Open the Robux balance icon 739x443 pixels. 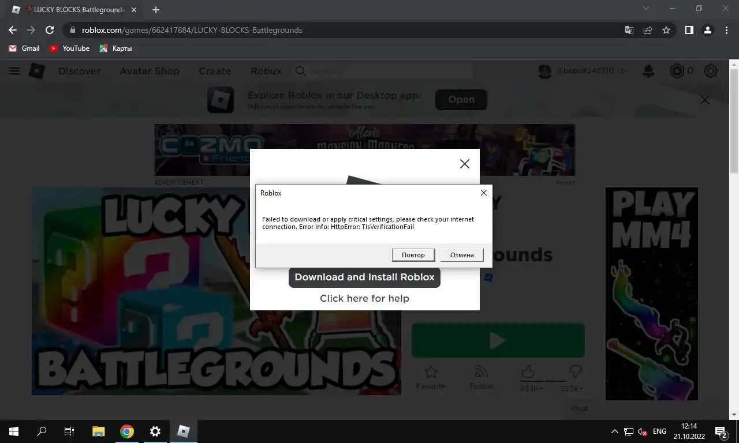(x=677, y=71)
